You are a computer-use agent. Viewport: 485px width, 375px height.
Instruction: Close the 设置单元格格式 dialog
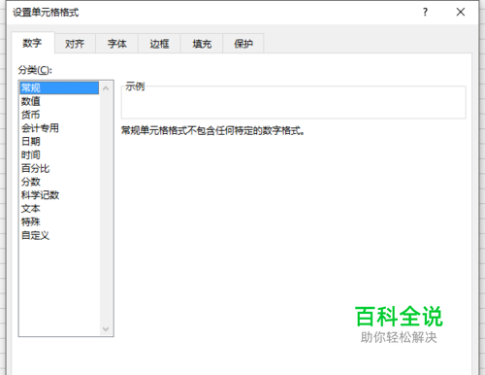point(461,13)
